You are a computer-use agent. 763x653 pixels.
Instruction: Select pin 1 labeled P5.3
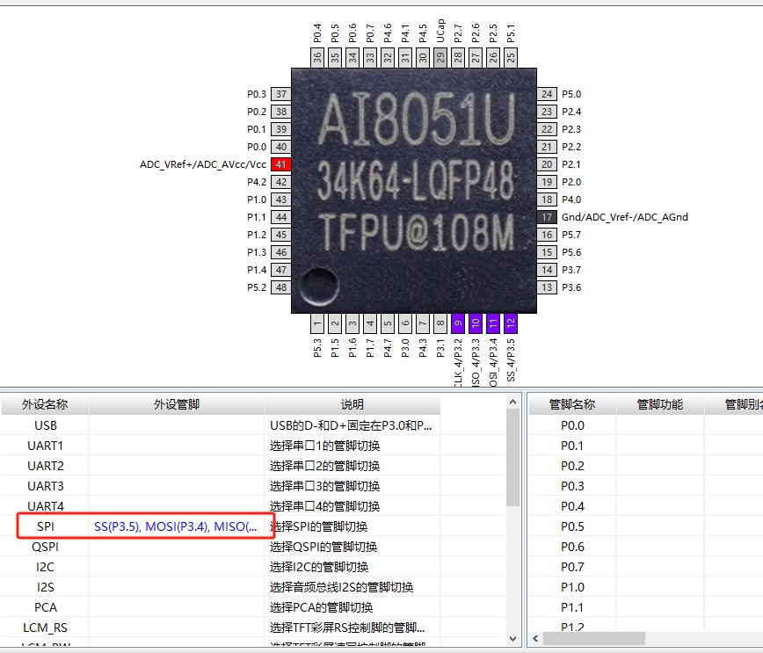[317, 323]
